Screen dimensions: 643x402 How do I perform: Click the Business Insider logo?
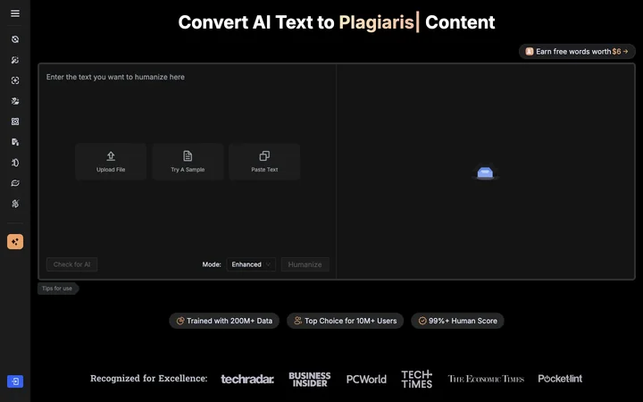(x=310, y=380)
